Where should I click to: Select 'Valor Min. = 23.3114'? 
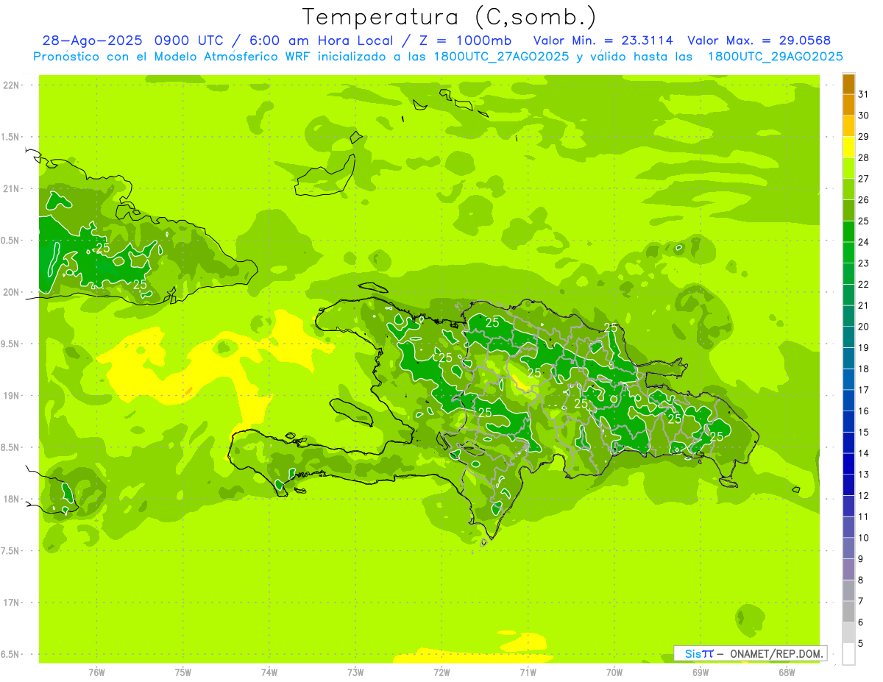click(x=603, y=40)
